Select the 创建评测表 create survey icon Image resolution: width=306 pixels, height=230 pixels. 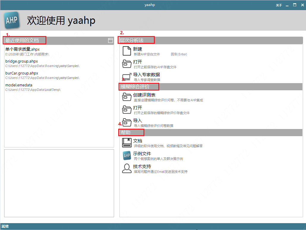(x=127, y=97)
